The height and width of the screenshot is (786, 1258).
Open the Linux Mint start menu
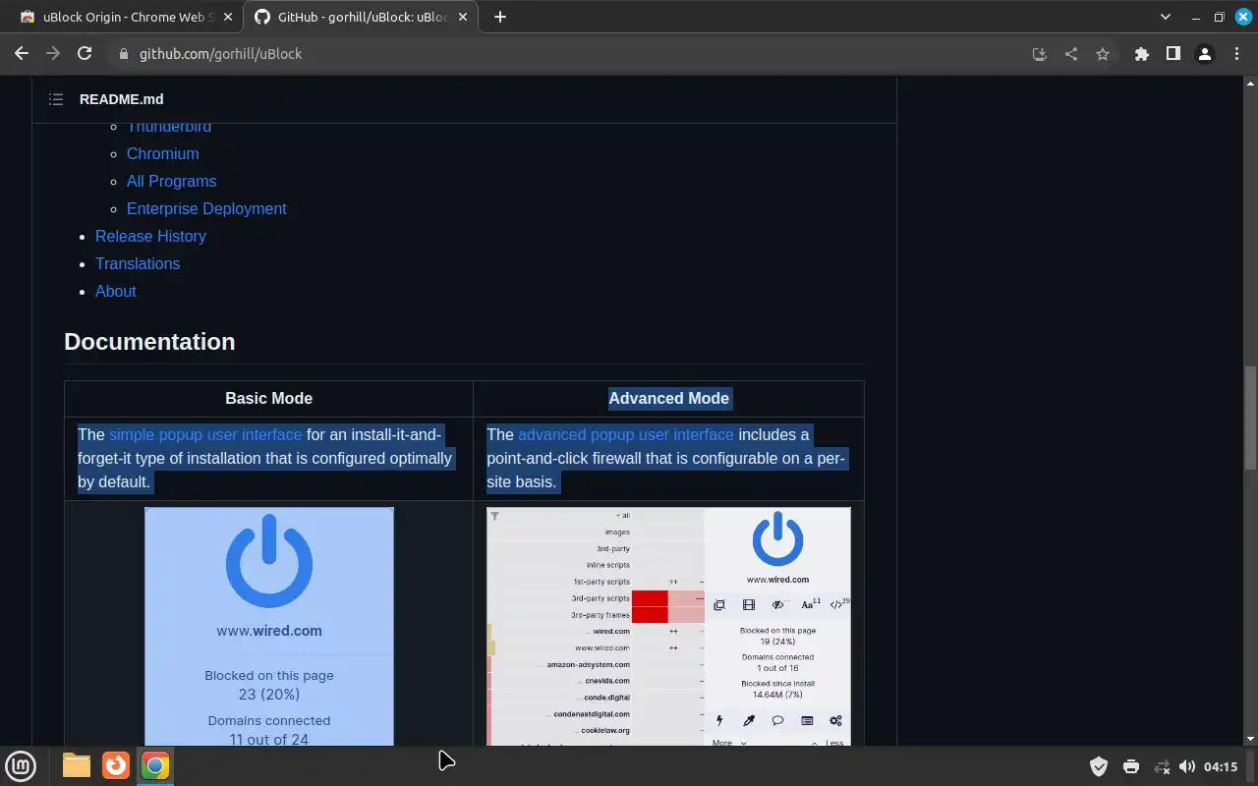[x=22, y=765]
